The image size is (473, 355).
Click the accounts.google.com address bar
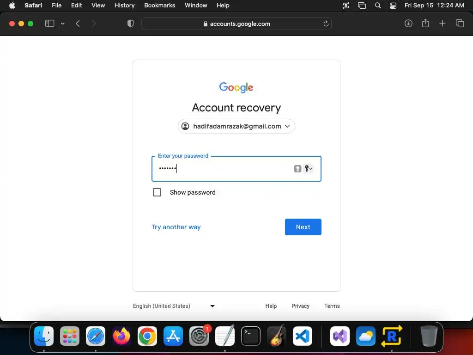coord(236,24)
